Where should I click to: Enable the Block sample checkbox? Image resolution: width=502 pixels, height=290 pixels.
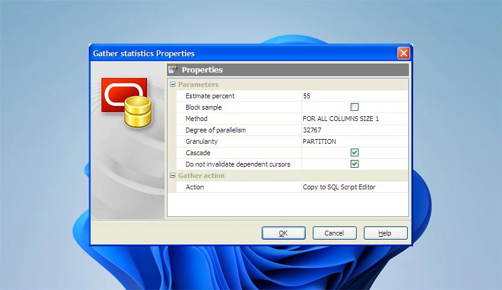(354, 107)
